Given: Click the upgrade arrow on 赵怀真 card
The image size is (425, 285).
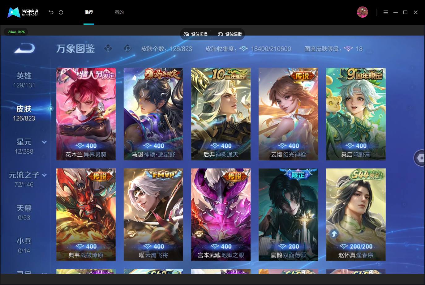Looking at the screenshot, I should pyautogui.click(x=334, y=234).
